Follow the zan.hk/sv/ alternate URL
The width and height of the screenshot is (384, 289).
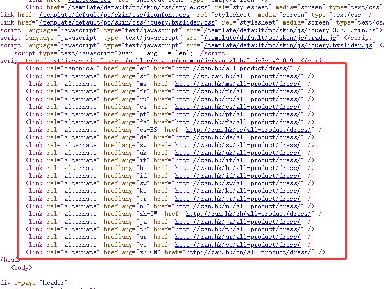tap(238, 145)
